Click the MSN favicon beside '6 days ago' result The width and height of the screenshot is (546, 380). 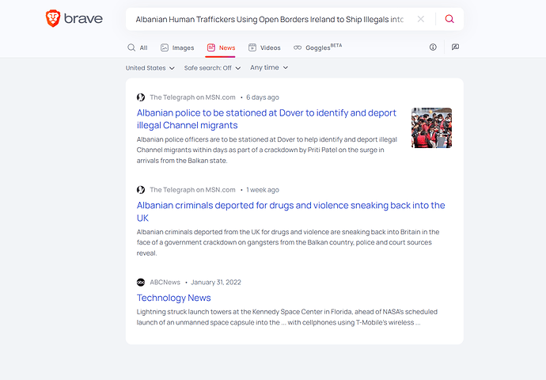[x=141, y=97]
